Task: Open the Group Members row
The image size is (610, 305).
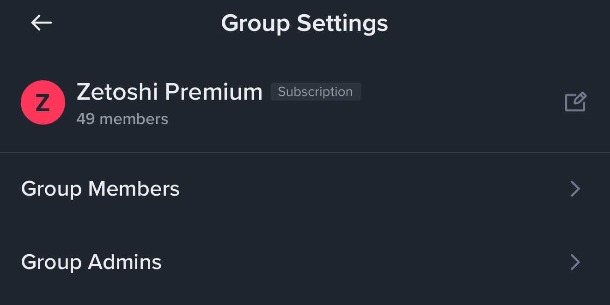Action: (305, 189)
